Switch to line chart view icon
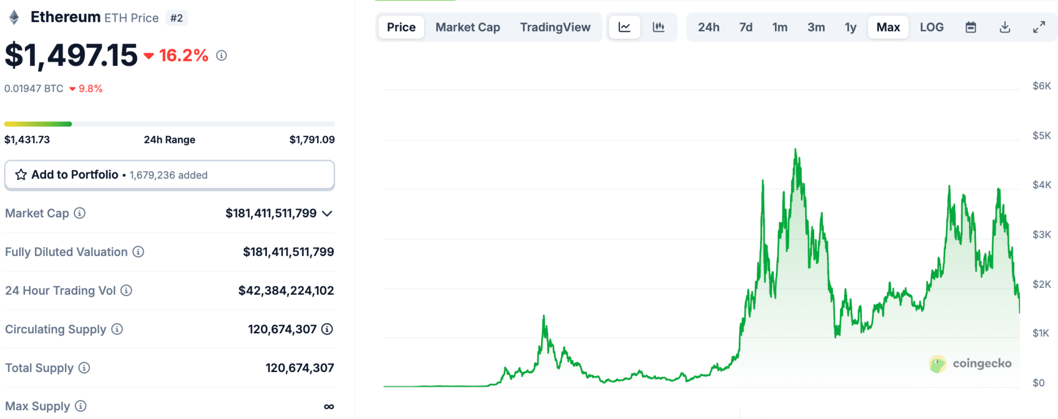The image size is (1058, 419). [625, 27]
